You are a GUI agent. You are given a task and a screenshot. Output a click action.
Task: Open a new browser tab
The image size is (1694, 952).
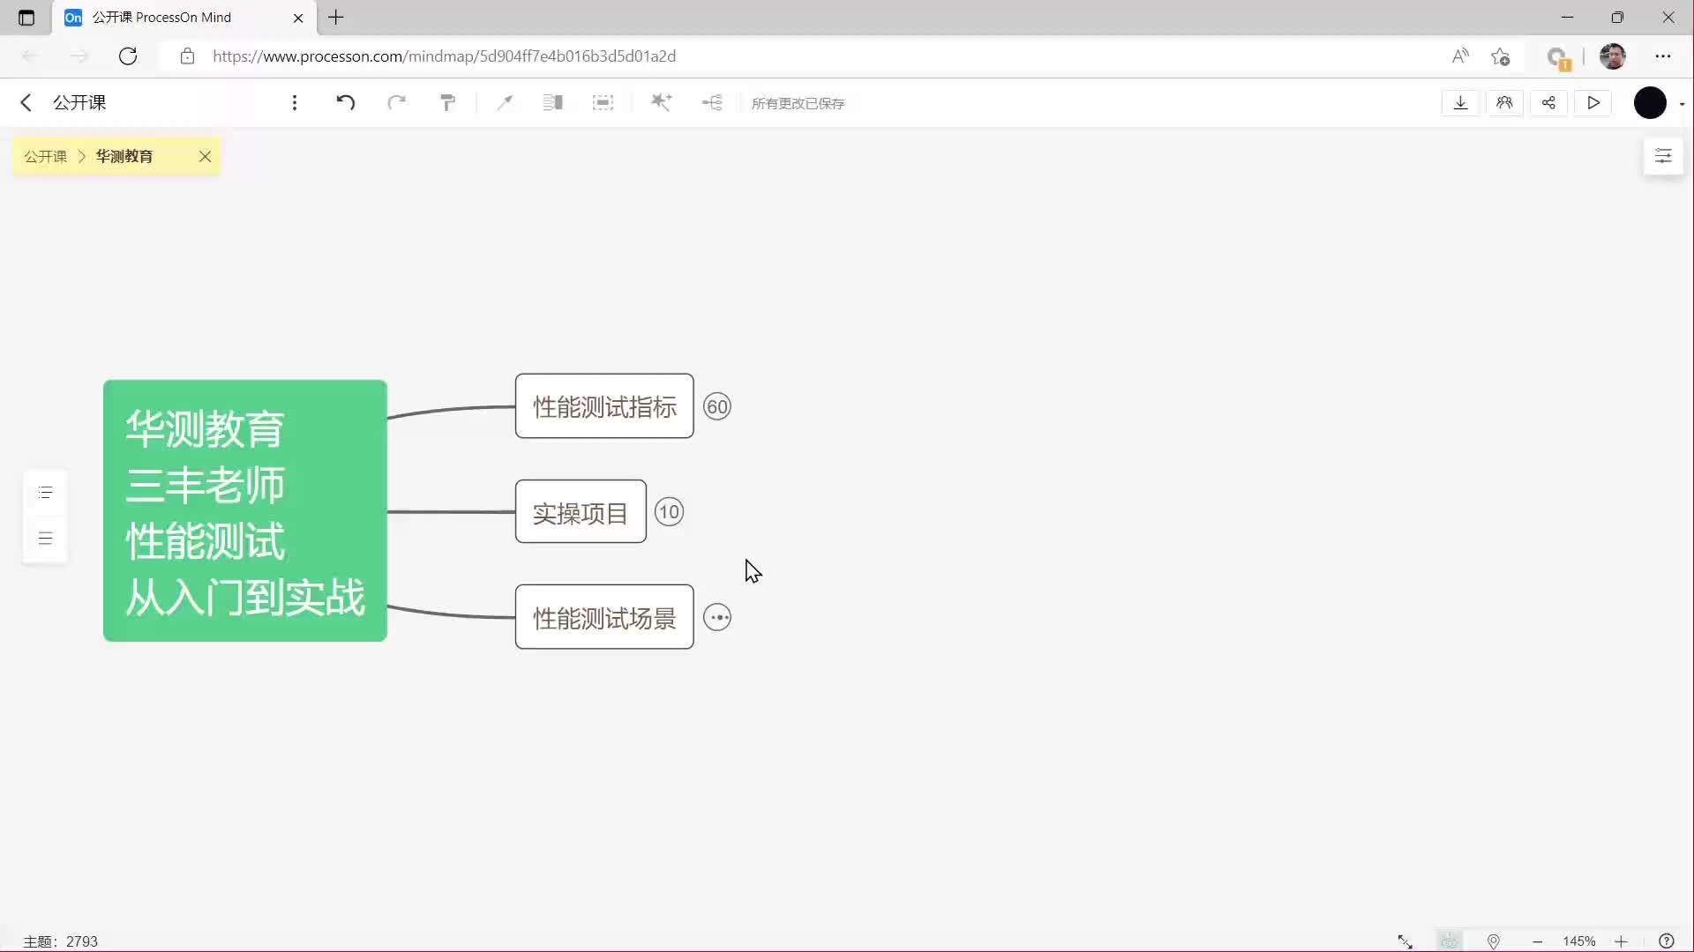point(336,18)
